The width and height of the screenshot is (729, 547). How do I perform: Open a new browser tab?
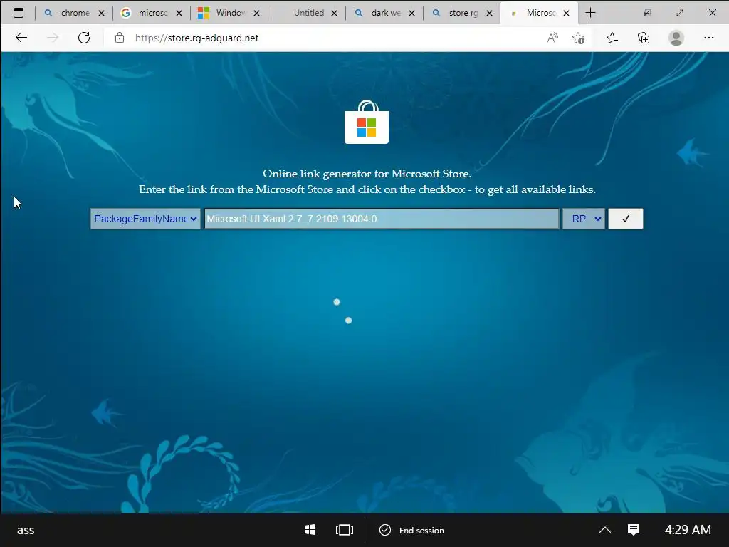590,13
